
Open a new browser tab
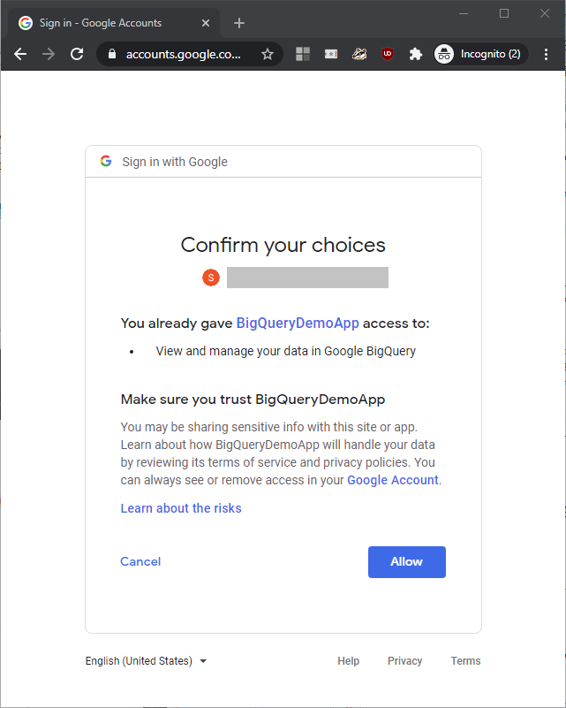pos(238,23)
